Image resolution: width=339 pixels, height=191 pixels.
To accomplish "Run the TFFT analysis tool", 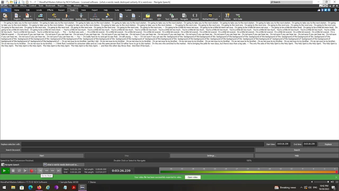I will coord(133,17).
